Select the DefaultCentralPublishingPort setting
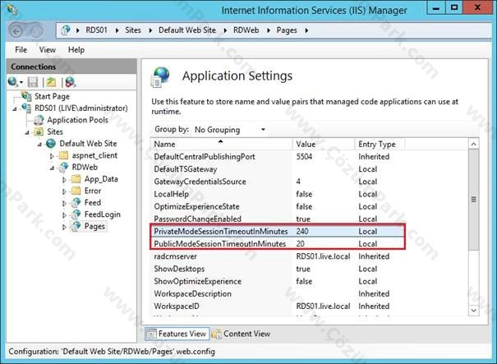 coord(278,156)
